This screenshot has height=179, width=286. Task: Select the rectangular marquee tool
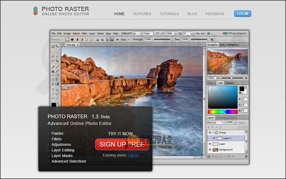click(x=53, y=53)
